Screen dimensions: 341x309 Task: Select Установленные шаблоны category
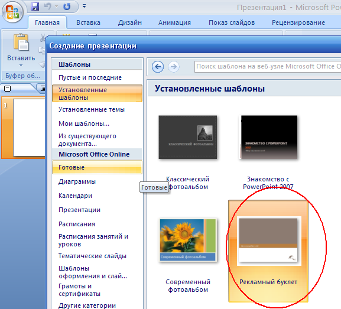click(97, 93)
